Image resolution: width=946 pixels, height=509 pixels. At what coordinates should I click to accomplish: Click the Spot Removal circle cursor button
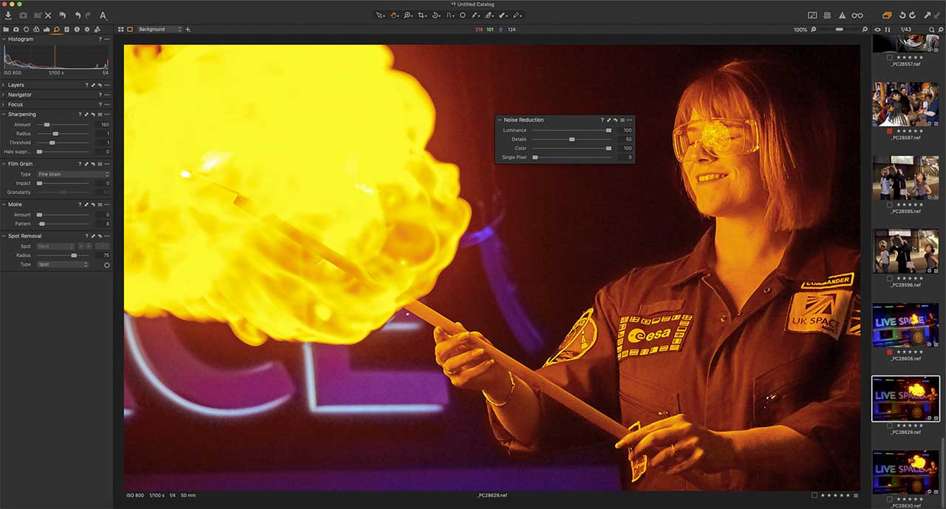pyautogui.click(x=107, y=264)
